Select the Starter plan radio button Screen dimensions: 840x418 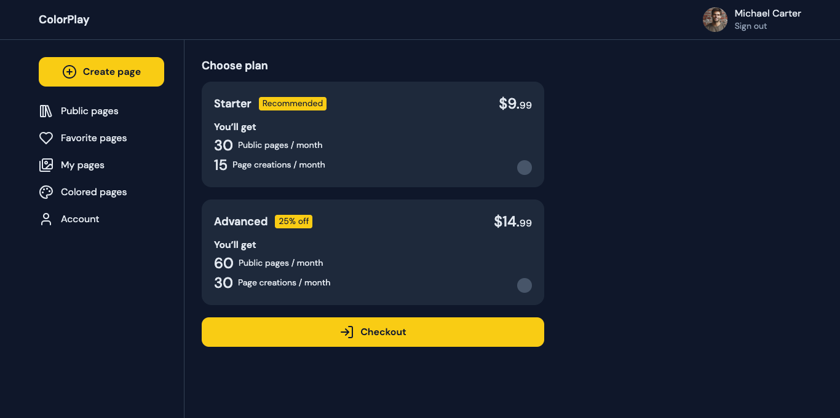[525, 168]
